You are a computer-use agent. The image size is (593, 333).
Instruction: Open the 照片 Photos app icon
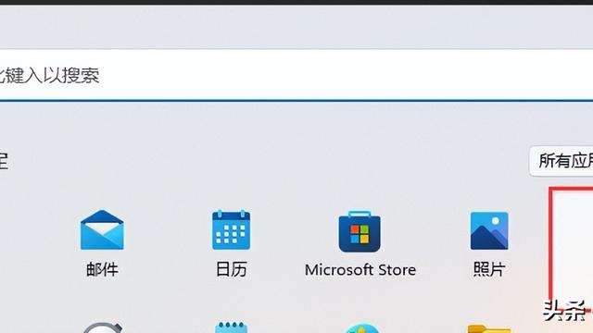pos(489,230)
